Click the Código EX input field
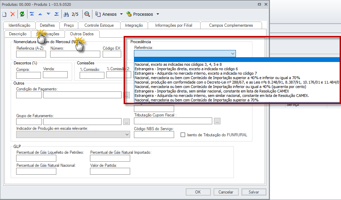Screen dimensions: 341x200 click(x=112, y=54)
